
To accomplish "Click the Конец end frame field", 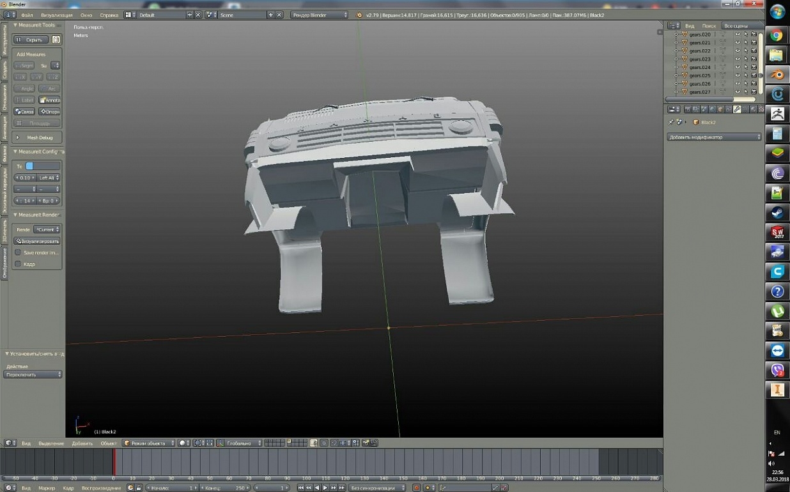I will [226, 488].
